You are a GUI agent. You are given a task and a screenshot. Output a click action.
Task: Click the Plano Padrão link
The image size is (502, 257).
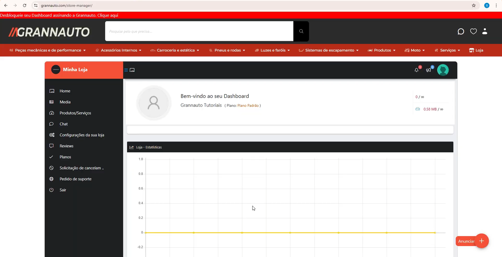pyautogui.click(x=248, y=106)
